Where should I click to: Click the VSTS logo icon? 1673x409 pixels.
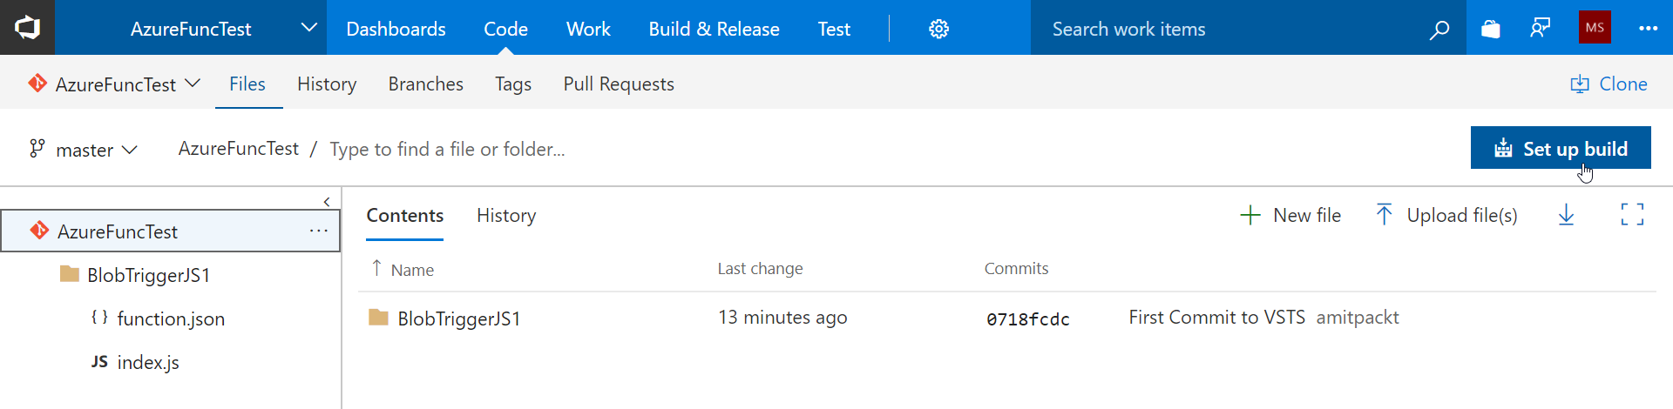coord(27,28)
